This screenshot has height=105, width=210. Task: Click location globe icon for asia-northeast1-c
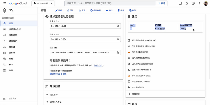129,70
